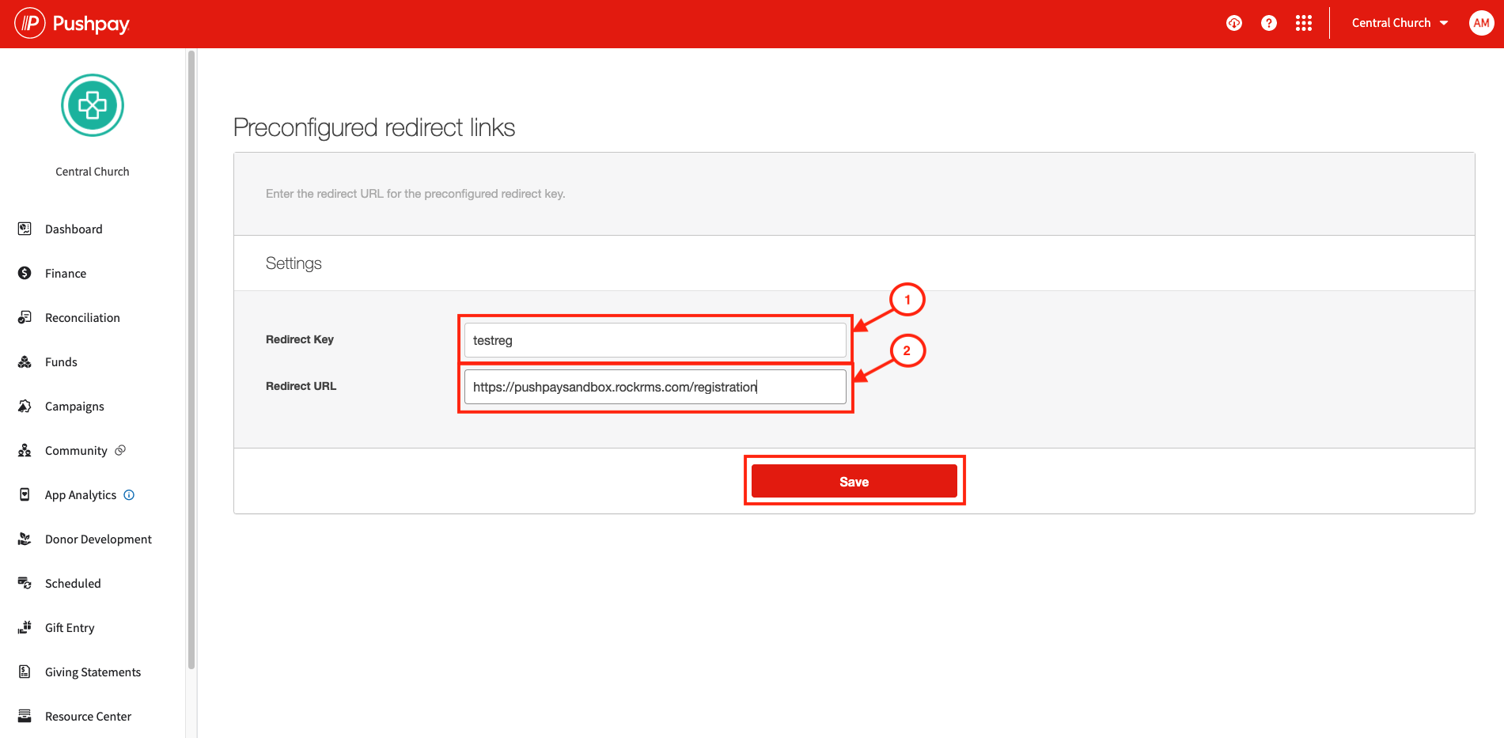1504x738 pixels.
Task: Click the Community link icon
Action: (x=119, y=449)
